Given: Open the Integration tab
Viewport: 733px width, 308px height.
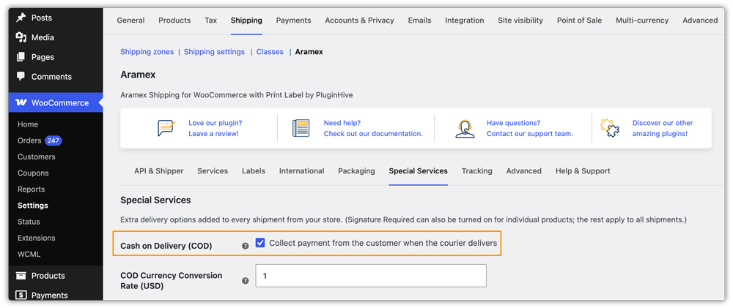Looking at the screenshot, I should (465, 20).
